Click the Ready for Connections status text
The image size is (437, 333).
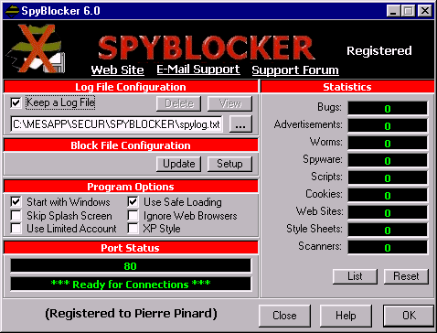pyautogui.click(x=131, y=285)
